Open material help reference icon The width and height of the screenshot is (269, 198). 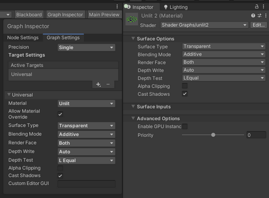[x=253, y=16]
